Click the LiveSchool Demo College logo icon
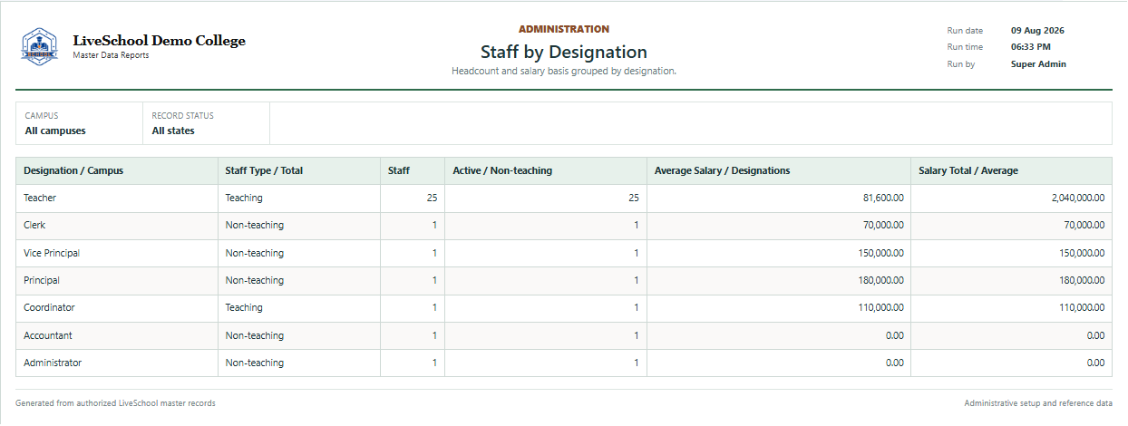 pos(39,46)
